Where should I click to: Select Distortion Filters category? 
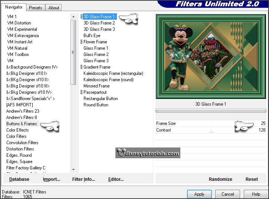pos(20,149)
